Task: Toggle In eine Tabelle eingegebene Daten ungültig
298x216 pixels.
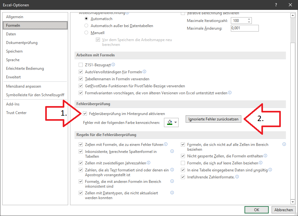Action: (183, 170)
